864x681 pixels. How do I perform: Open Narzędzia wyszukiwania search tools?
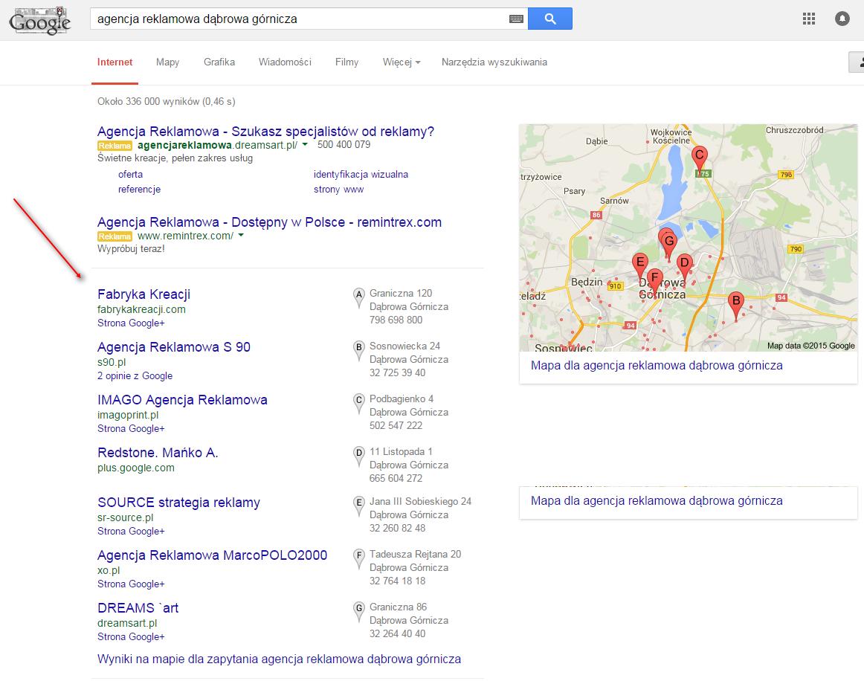pos(494,62)
